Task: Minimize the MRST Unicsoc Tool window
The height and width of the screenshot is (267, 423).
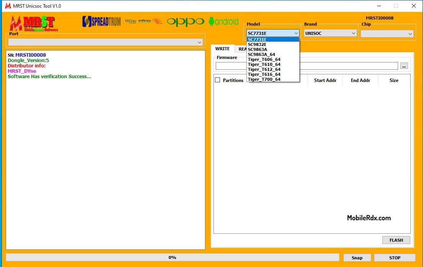Action: pos(379,6)
